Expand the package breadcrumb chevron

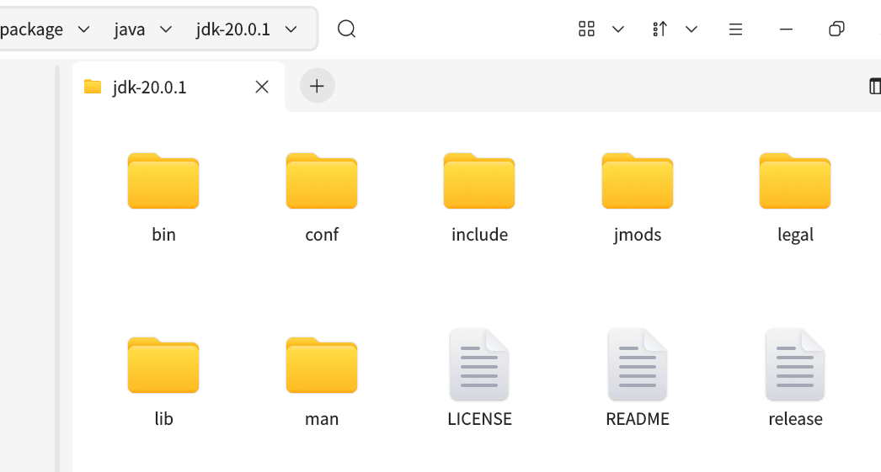point(83,29)
